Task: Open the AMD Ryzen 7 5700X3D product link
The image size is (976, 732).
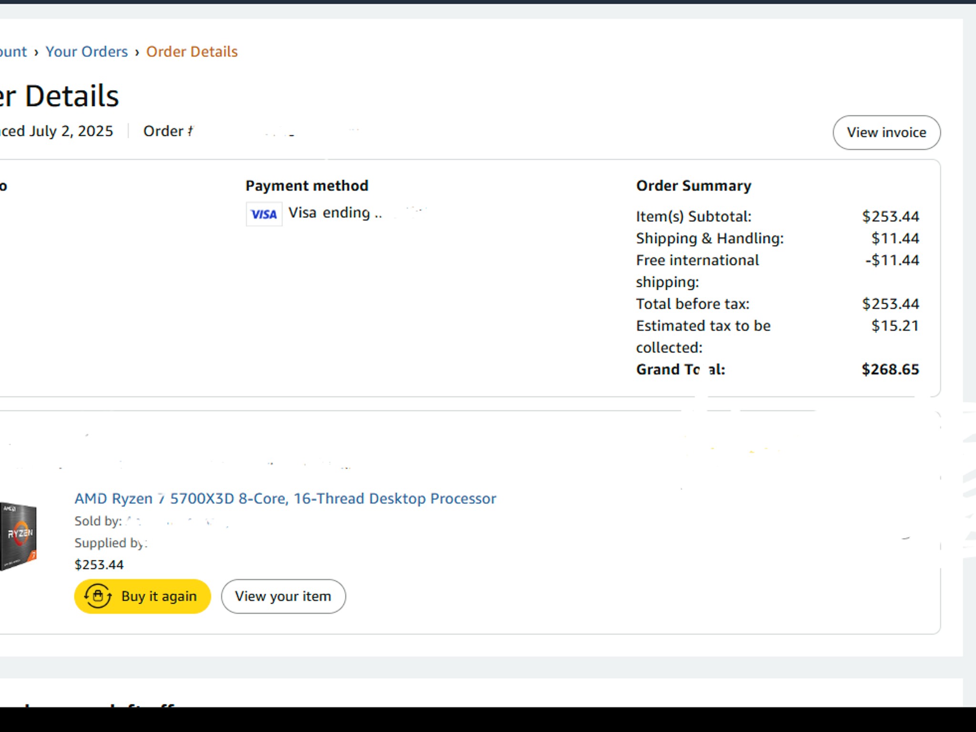Action: 285,498
